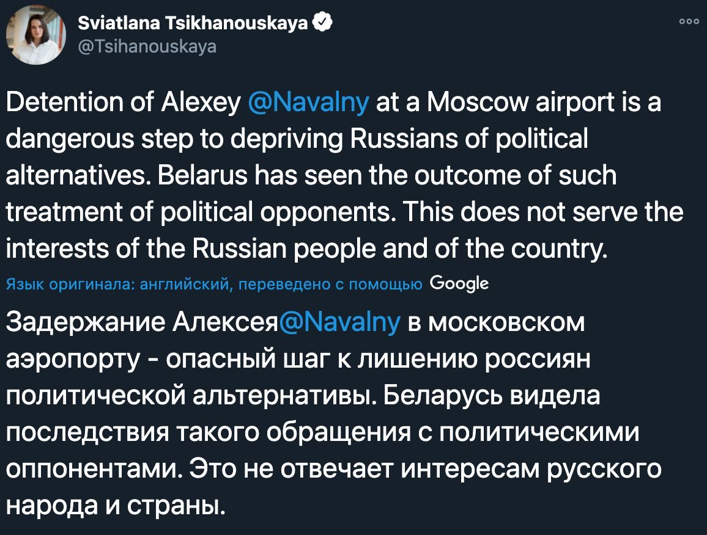Click the 'переведено с помощью' translation text

tap(330, 284)
